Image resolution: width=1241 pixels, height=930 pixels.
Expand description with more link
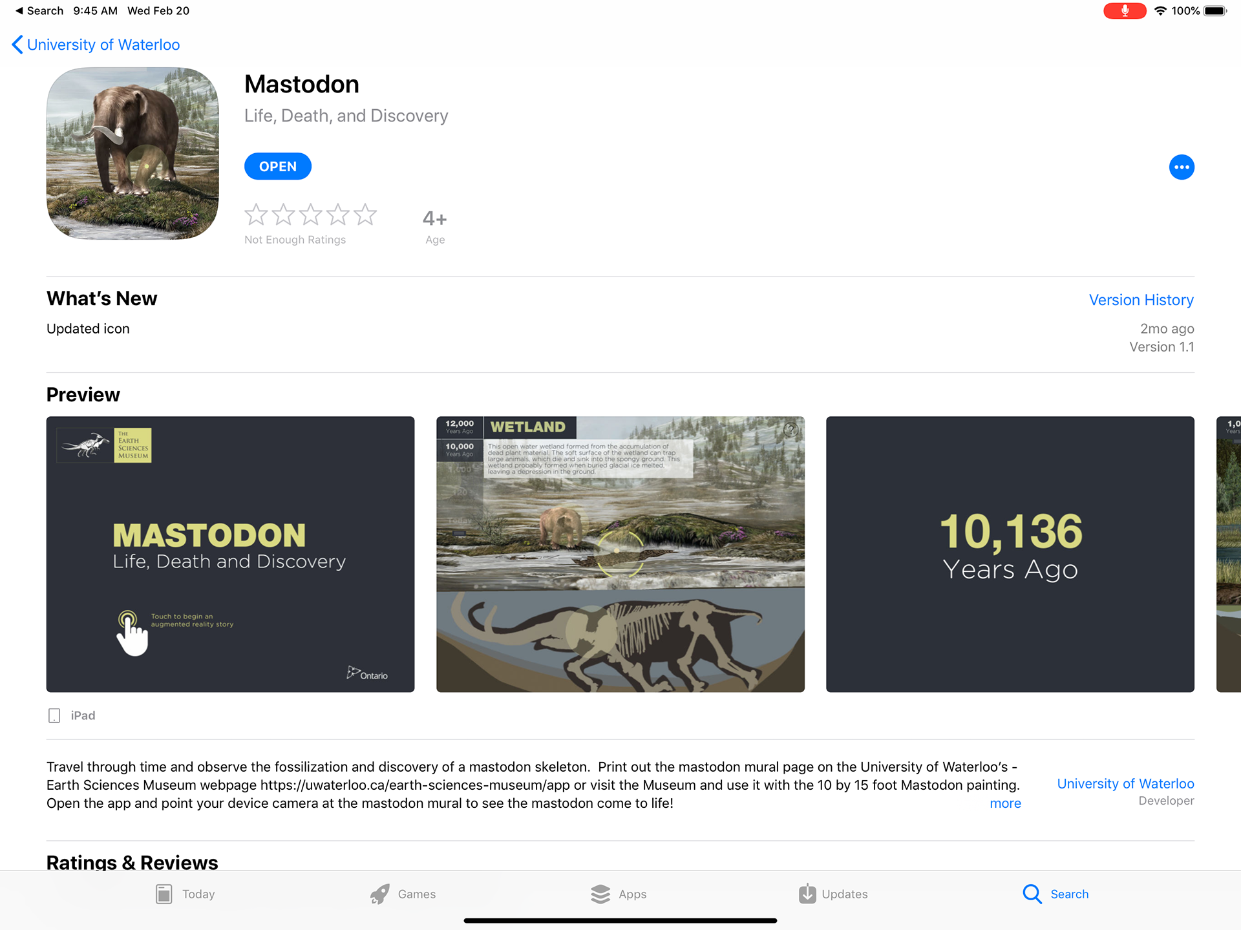click(x=1005, y=803)
